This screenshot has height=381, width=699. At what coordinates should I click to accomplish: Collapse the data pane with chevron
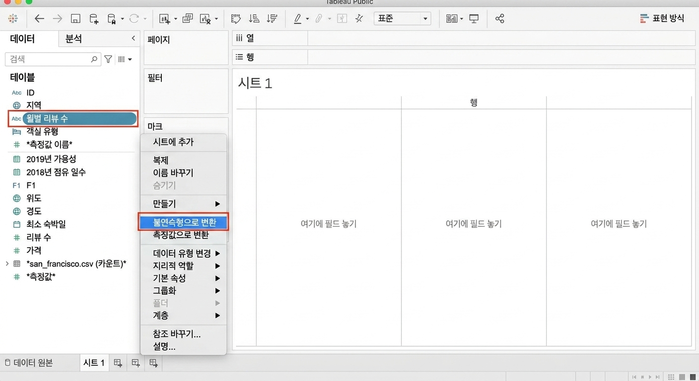133,38
